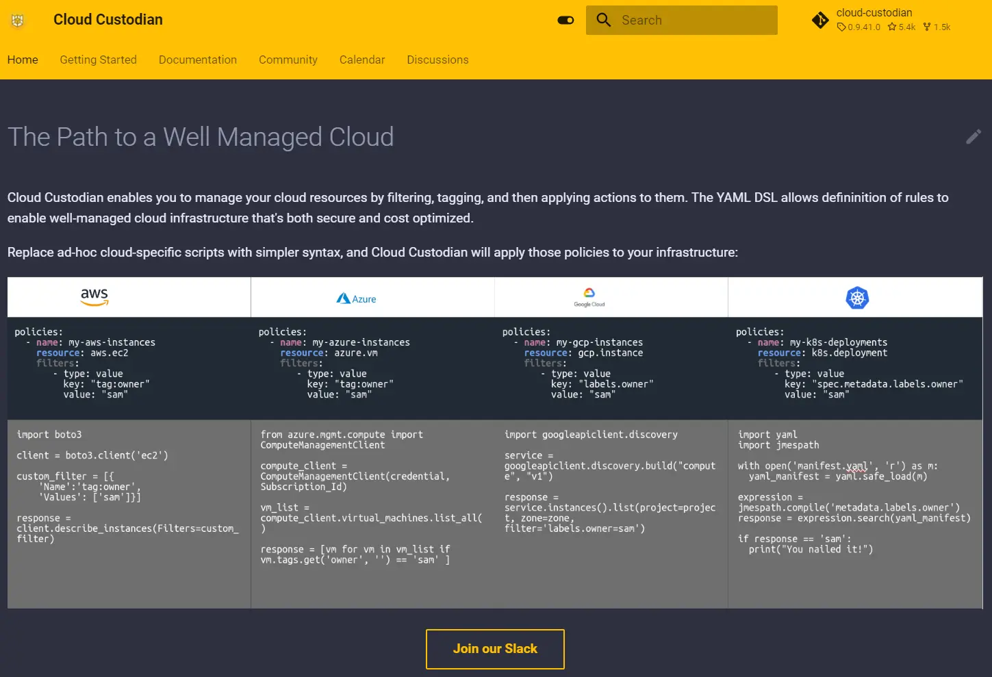
Task: Go to the Community tab
Action: pos(288,60)
